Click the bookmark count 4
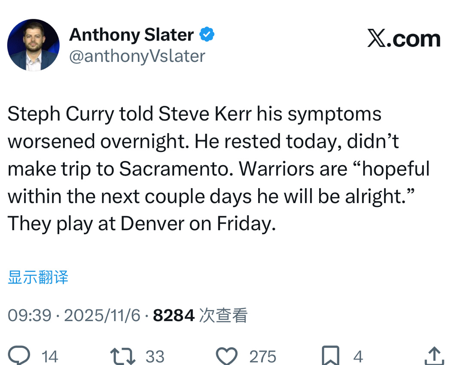 (x=358, y=356)
